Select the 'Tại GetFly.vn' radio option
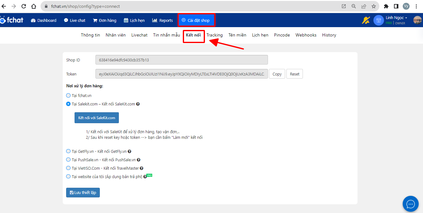Image resolution: width=423 pixels, height=213 pixels. (68, 151)
